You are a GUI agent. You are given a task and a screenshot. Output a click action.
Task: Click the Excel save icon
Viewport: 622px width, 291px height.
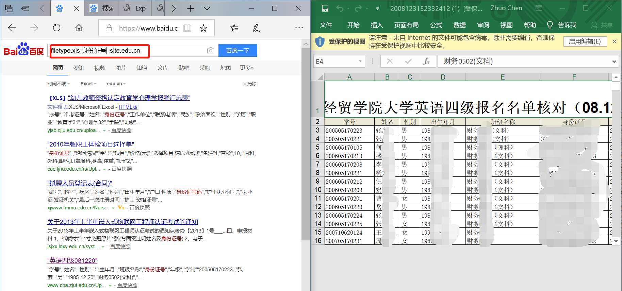click(325, 8)
